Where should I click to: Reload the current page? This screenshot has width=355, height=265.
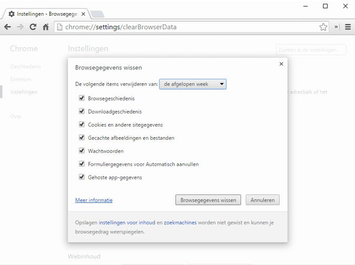(x=33, y=27)
